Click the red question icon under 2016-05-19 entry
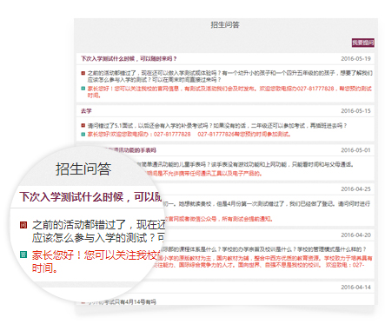The width and height of the screenshot is (385, 324). click(83, 73)
